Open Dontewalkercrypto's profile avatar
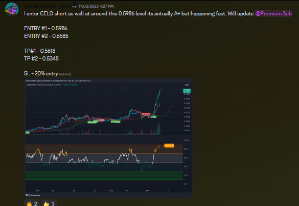 [x=12, y=9]
